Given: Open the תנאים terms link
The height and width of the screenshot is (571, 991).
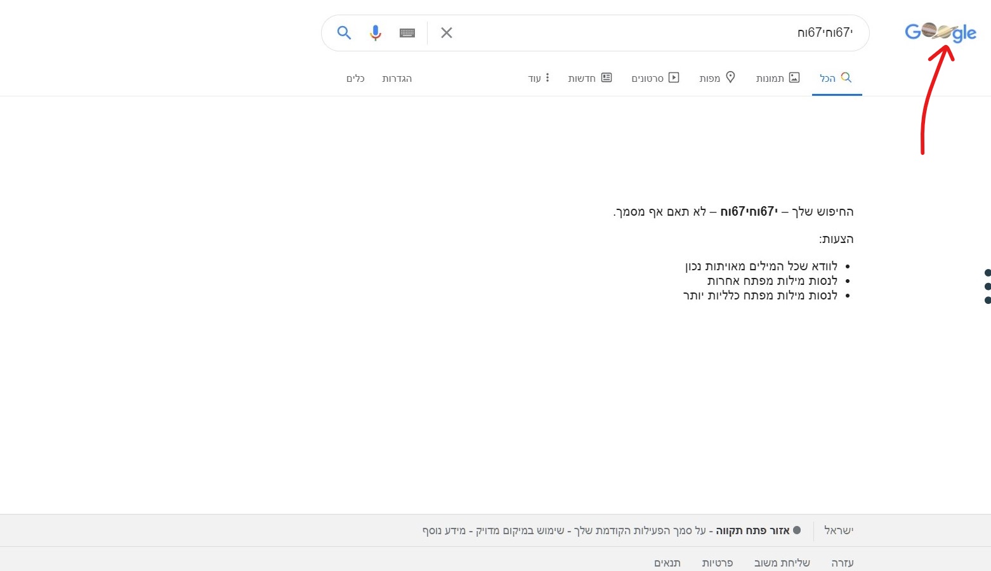Looking at the screenshot, I should tap(667, 562).
